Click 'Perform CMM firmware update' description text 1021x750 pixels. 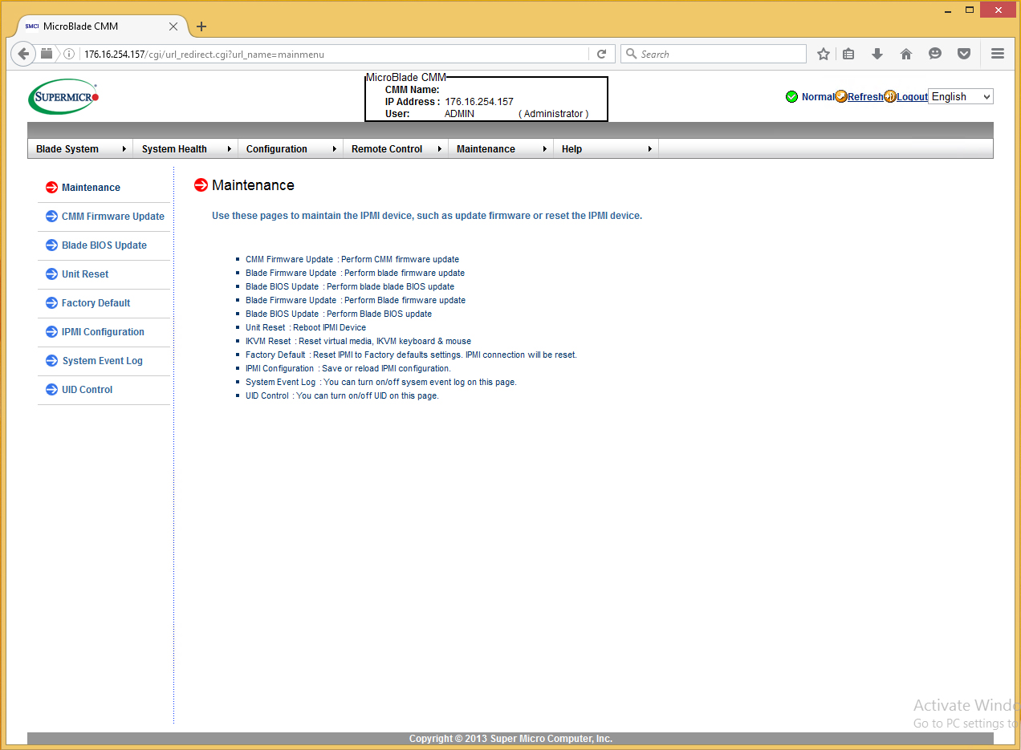click(401, 259)
